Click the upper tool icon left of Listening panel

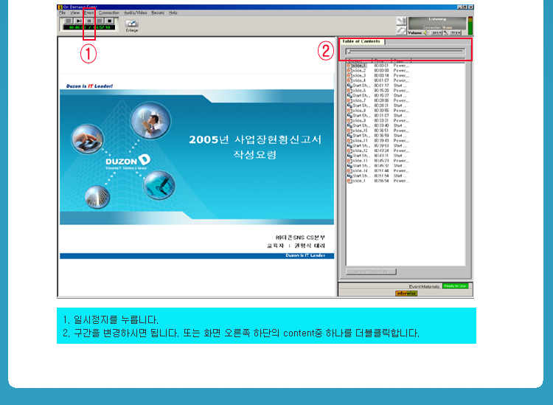point(401,21)
